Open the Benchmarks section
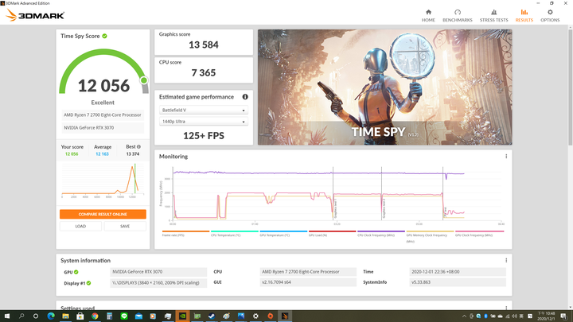 [x=457, y=16]
